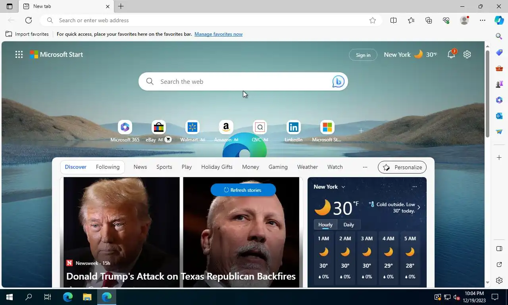This screenshot has height=305, width=508.
Task: Click the Sign in button
Action: coord(363,55)
